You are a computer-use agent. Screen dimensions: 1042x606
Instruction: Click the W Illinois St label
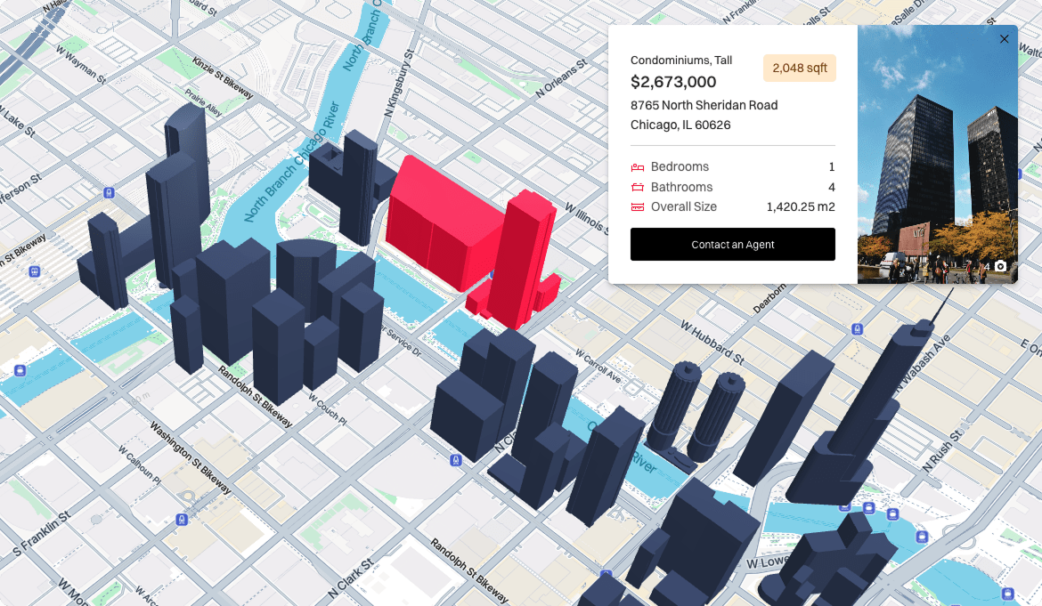tap(586, 218)
